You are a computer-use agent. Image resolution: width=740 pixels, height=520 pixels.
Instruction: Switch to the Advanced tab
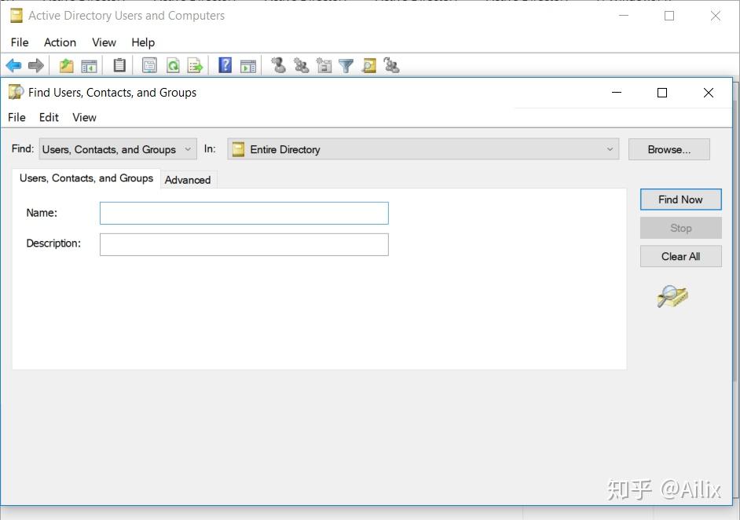coord(188,180)
